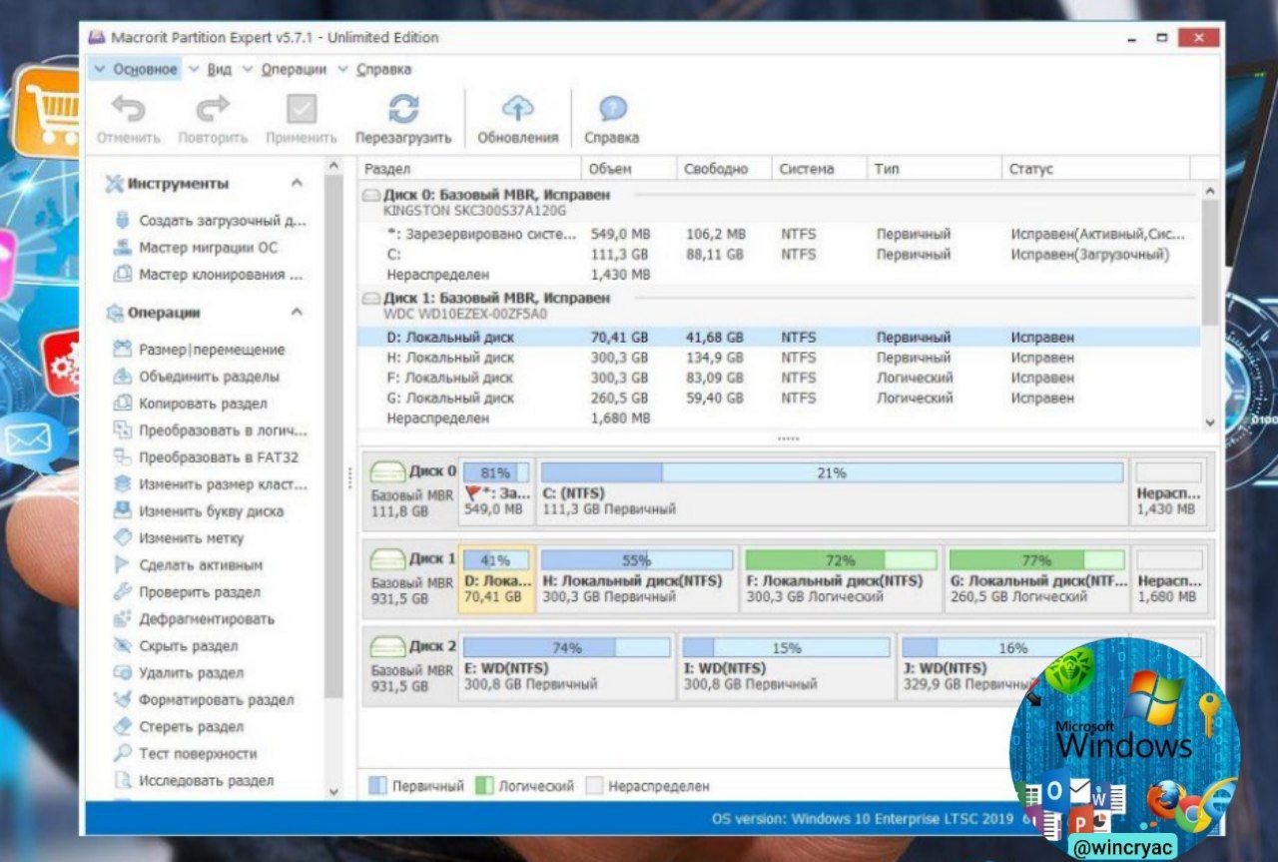This screenshot has width=1278, height=862.
Task: Click the eraser icon beside Стереть раздел
Action: [x=123, y=727]
